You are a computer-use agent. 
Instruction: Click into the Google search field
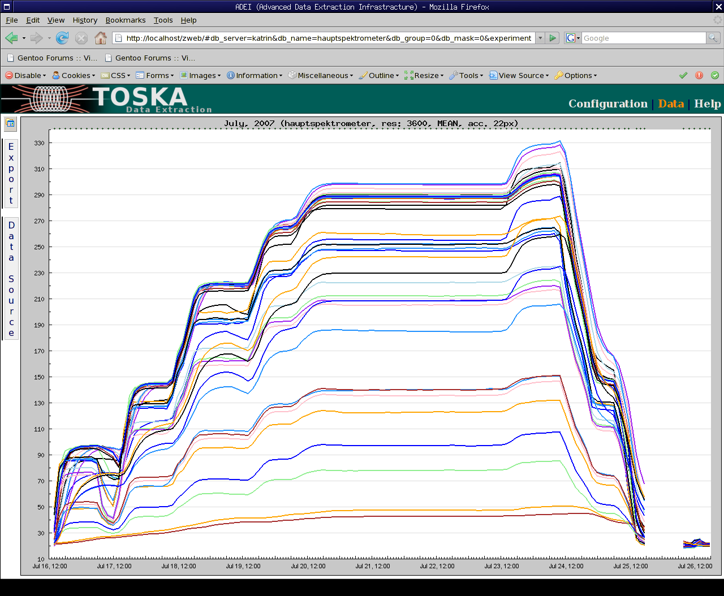644,38
